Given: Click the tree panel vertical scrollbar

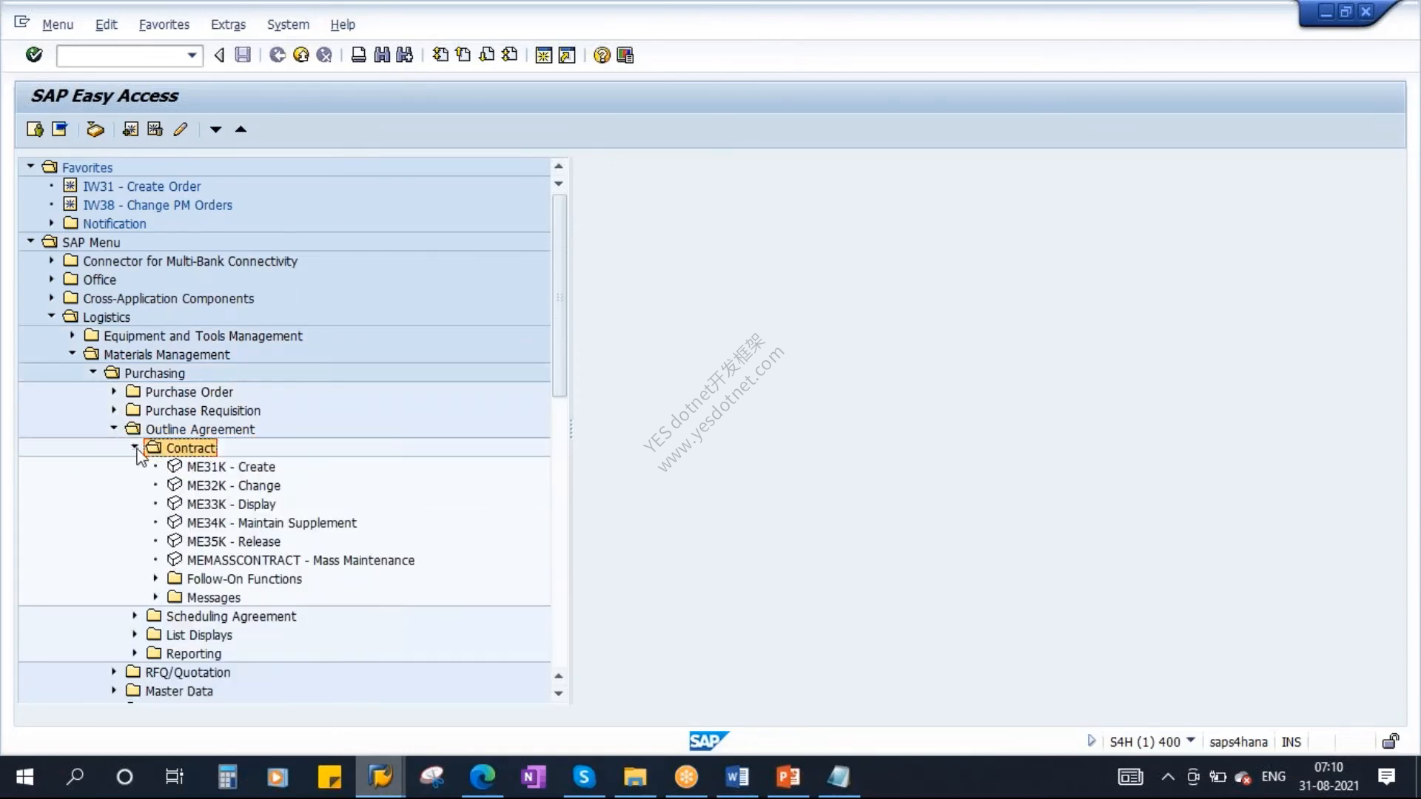Looking at the screenshot, I should click(560, 296).
